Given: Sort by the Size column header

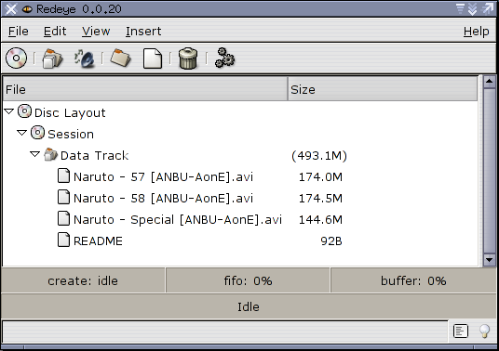Looking at the screenshot, I should (x=383, y=89).
